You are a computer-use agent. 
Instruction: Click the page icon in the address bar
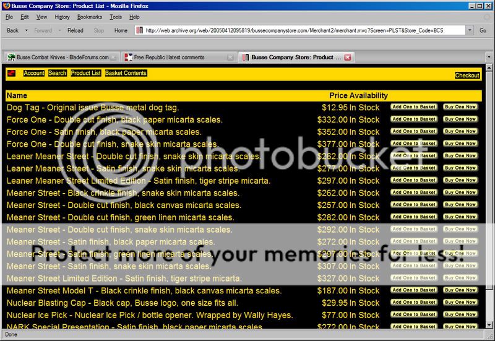pos(140,30)
